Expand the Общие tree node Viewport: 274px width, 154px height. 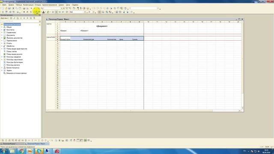2,27
